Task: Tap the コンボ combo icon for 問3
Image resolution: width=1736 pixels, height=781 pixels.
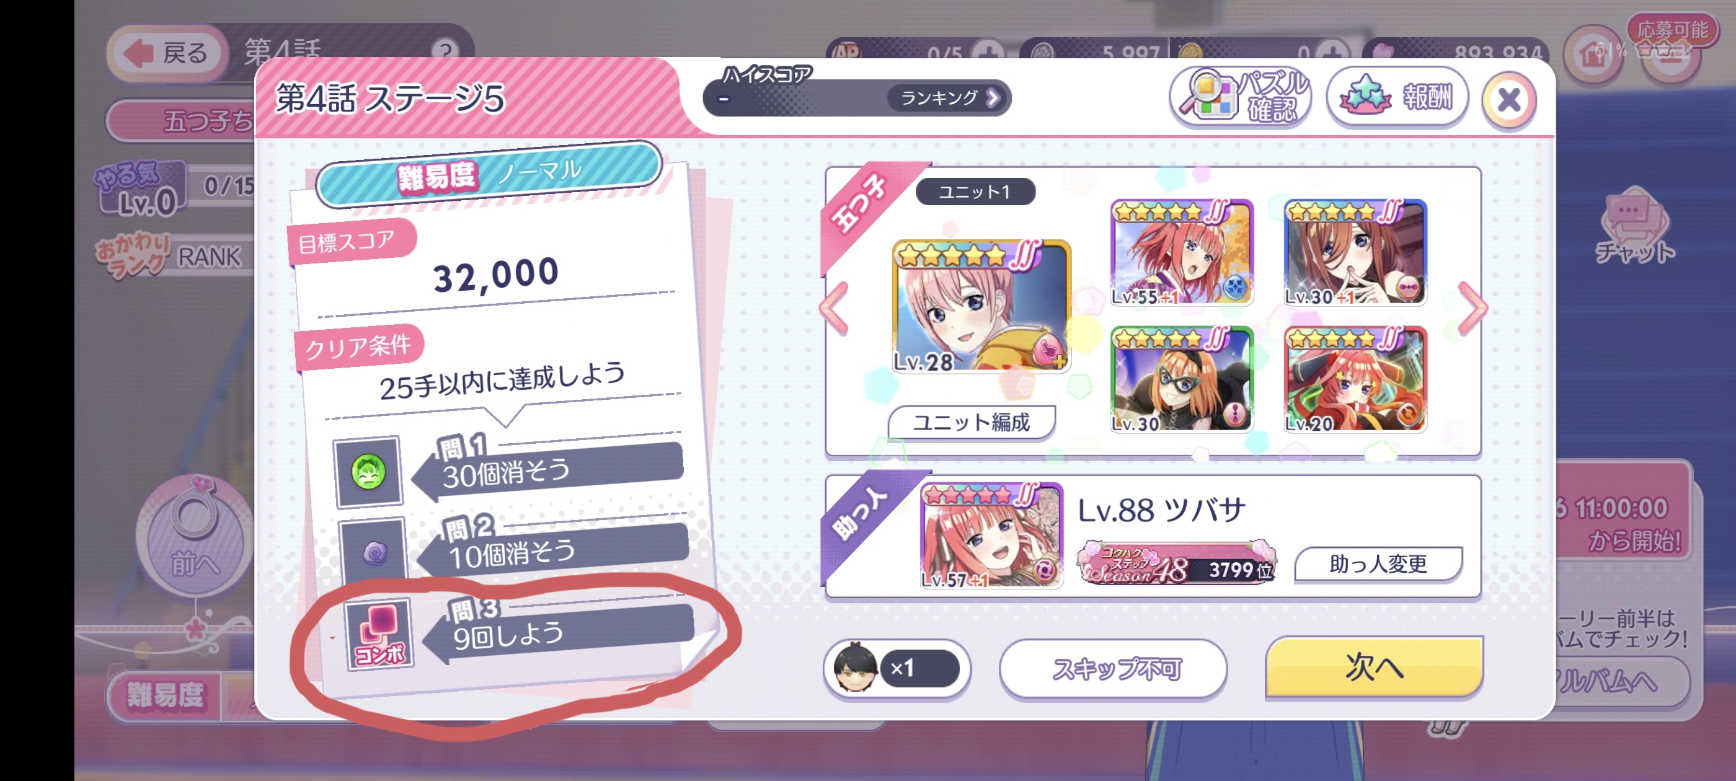Action: (x=379, y=634)
